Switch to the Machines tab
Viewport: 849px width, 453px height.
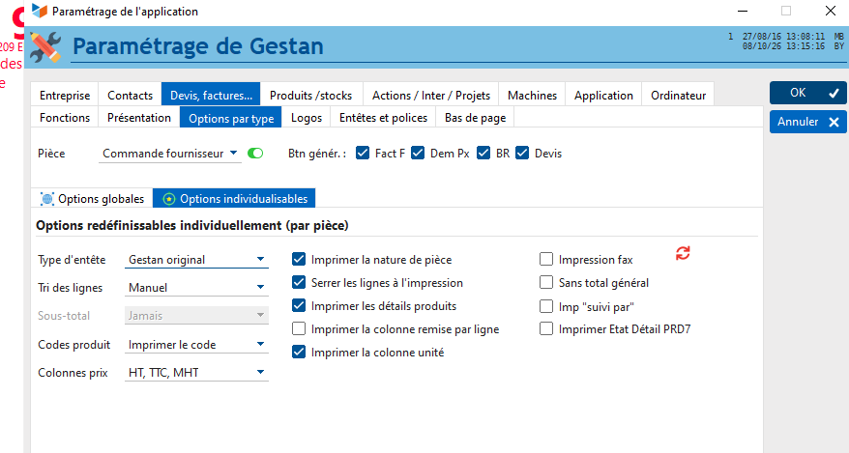532,96
